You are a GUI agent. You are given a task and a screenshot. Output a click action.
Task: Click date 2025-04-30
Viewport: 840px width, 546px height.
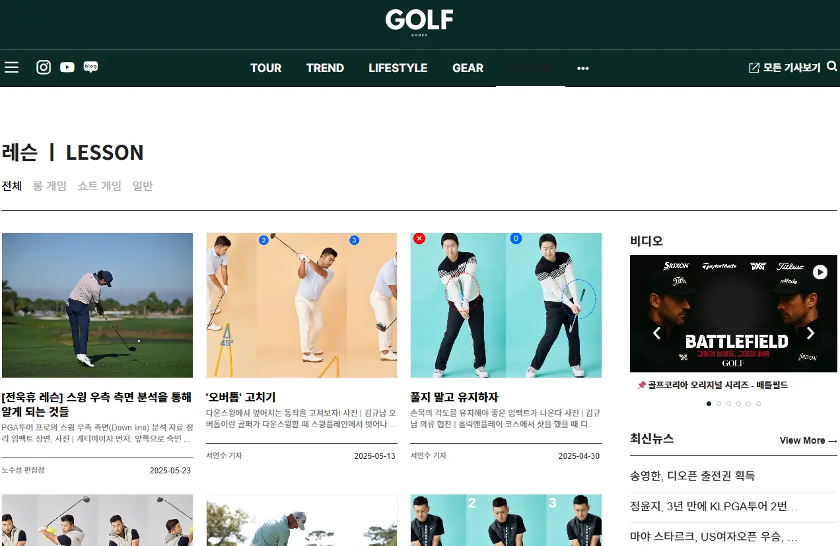coord(579,456)
